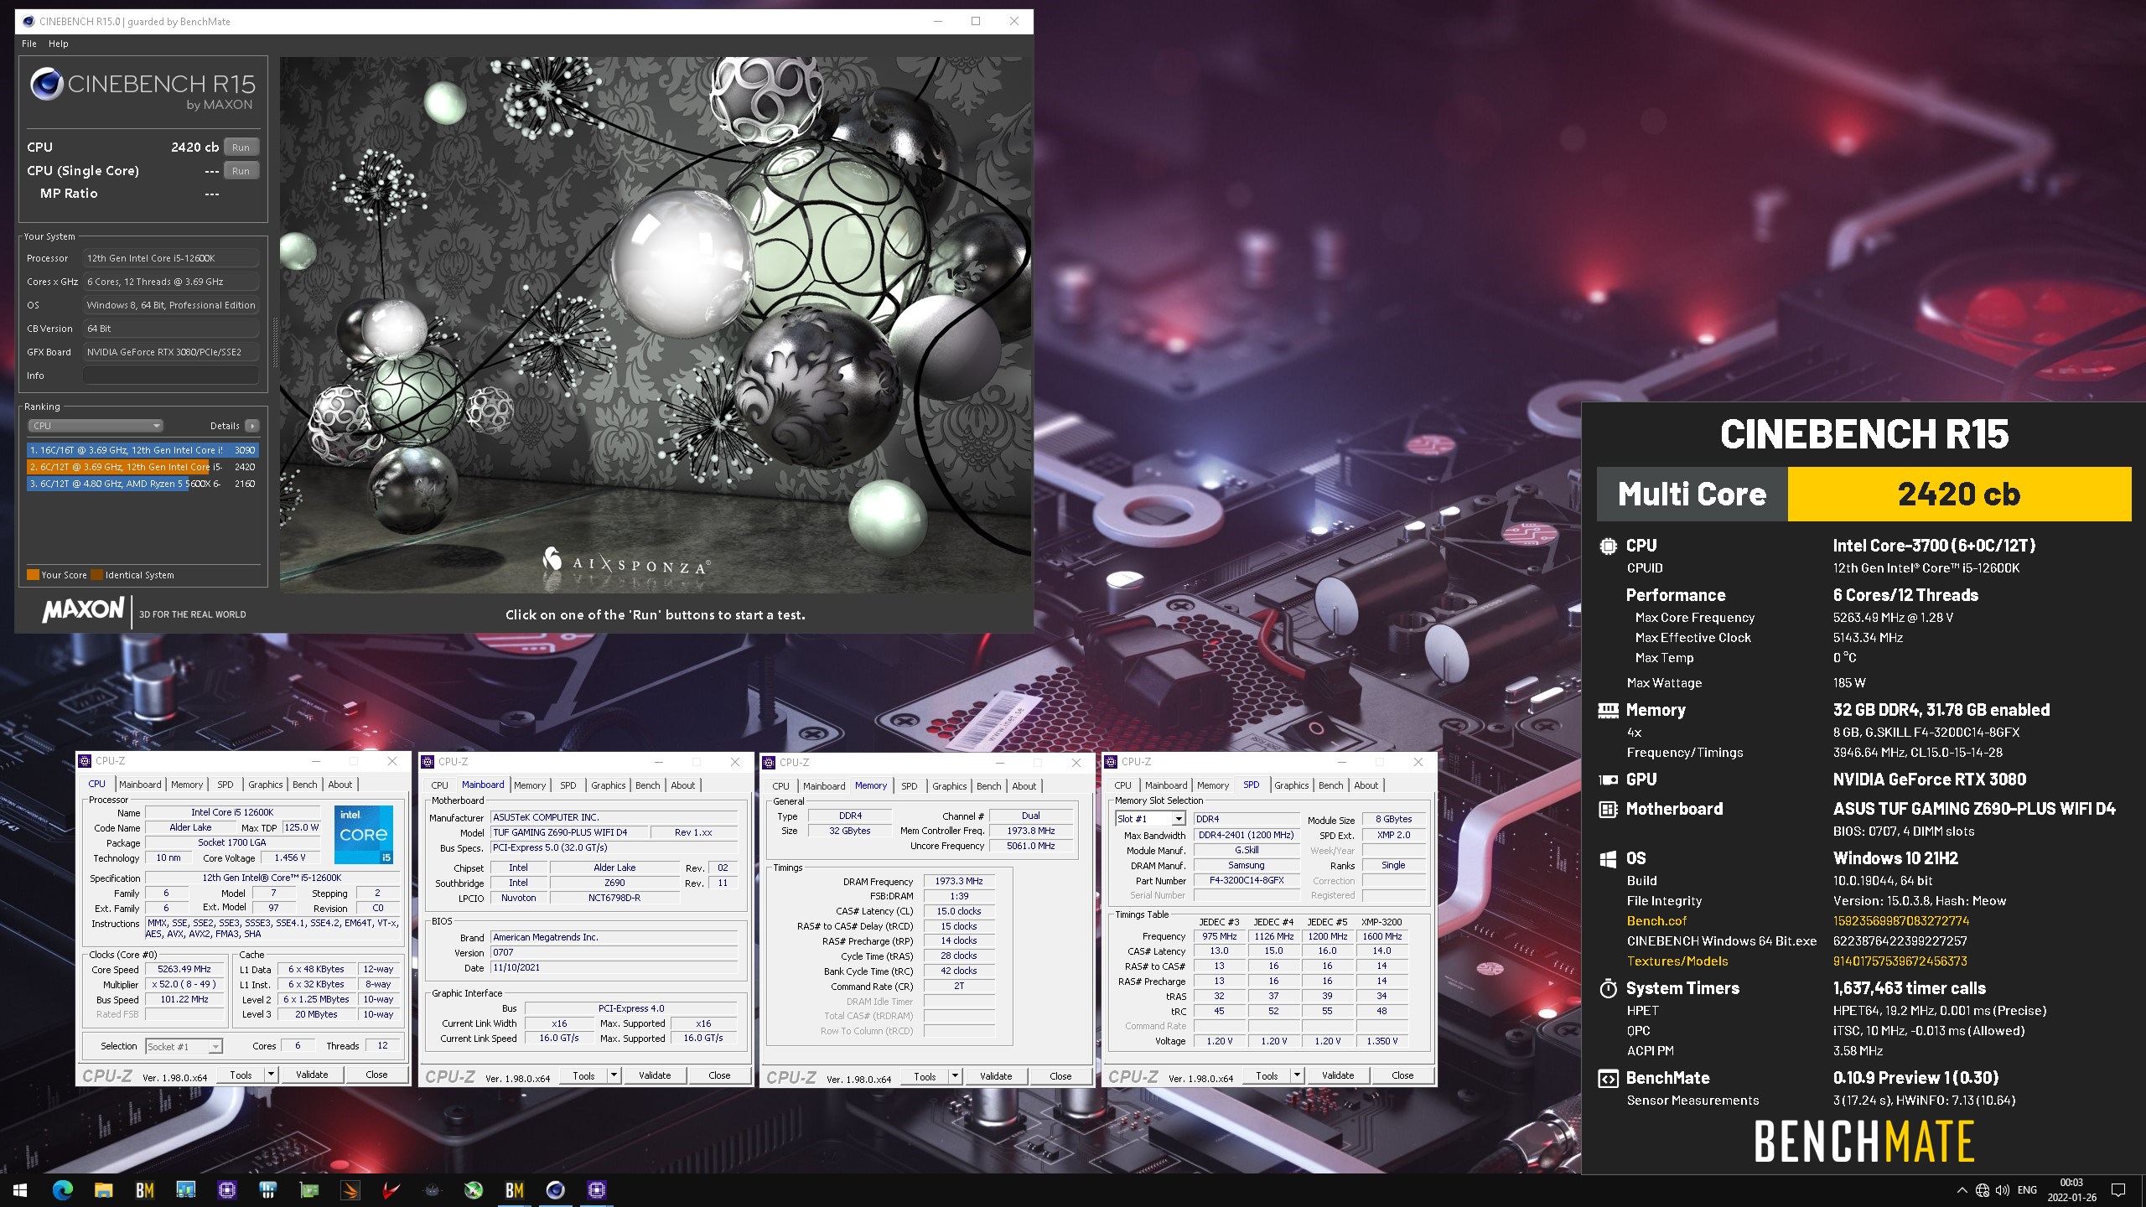Click the dark cat-face taskbar icon

click(x=433, y=1189)
